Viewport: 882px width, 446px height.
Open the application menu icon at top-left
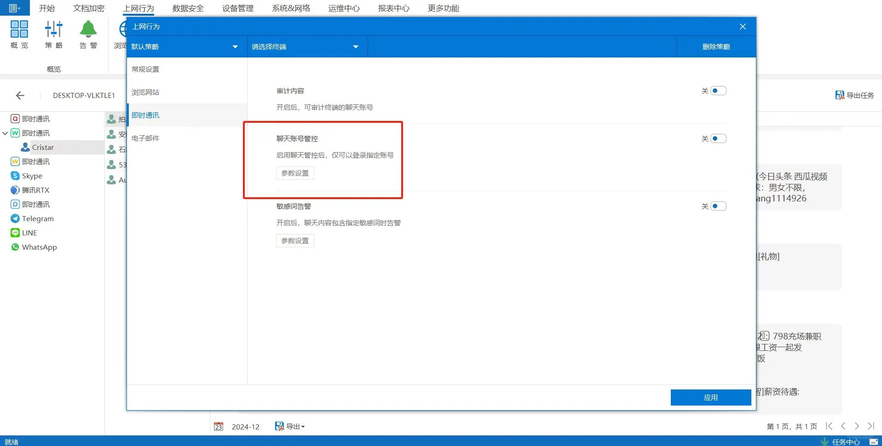pos(15,8)
